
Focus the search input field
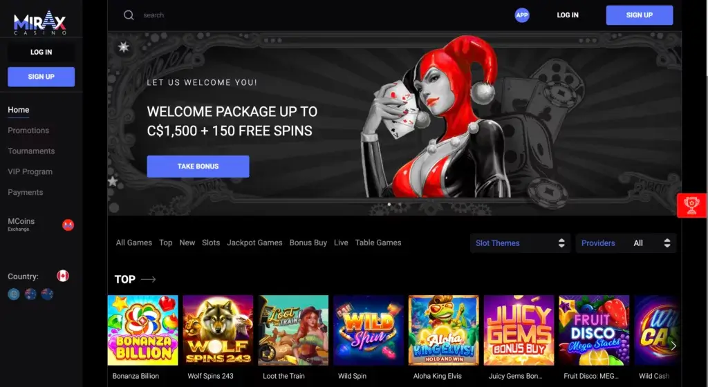(325, 15)
